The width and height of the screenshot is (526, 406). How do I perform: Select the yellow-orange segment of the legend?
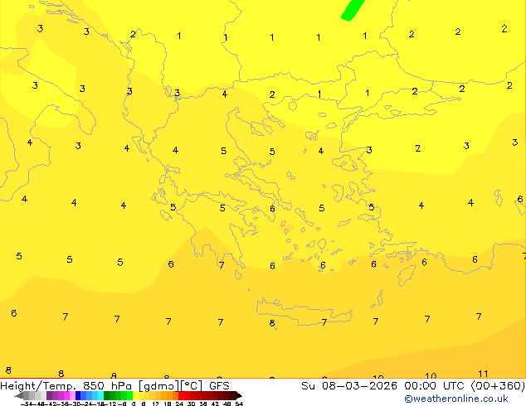tap(155, 395)
